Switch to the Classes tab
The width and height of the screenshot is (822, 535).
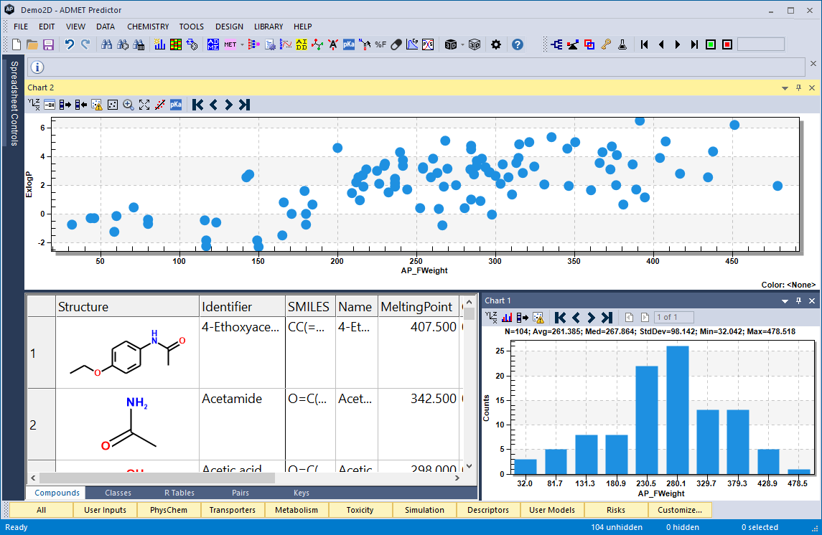(118, 493)
